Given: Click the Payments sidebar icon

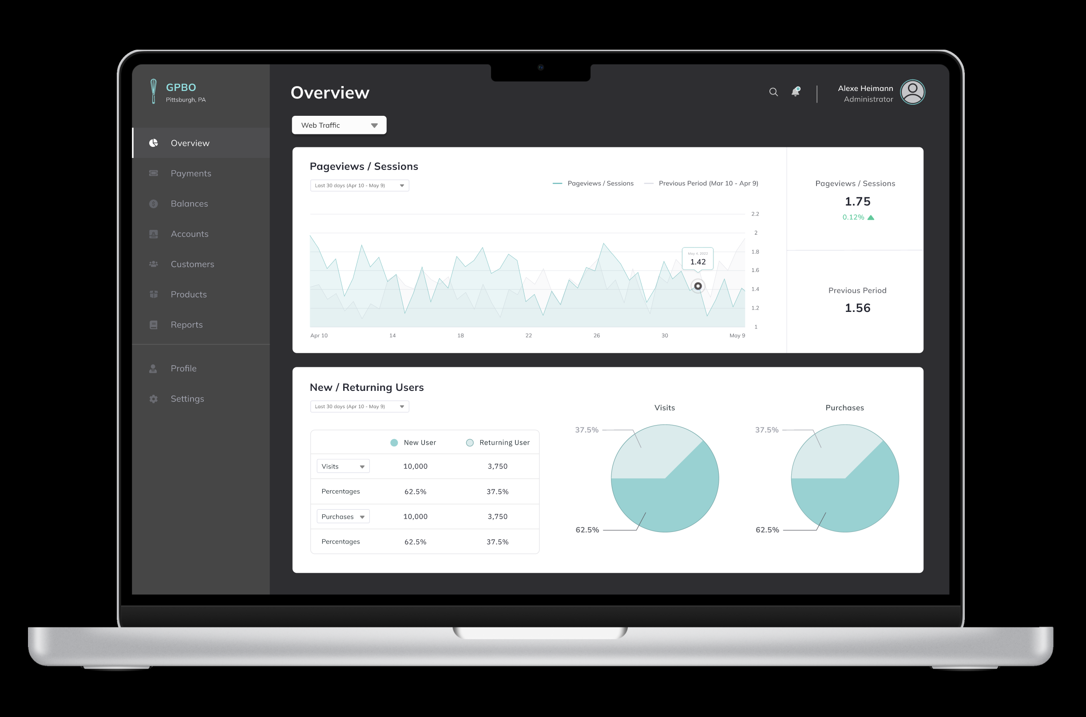Looking at the screenshot, I should click(x=154, y=173).
